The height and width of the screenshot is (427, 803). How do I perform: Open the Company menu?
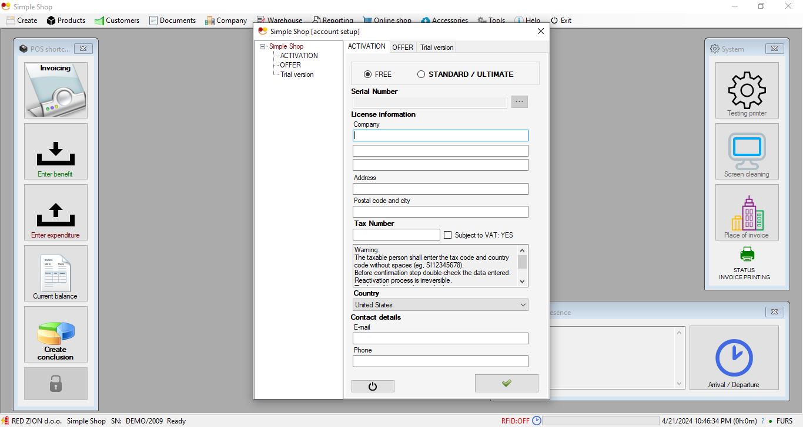pyautogui.click(x=226, y=20)
